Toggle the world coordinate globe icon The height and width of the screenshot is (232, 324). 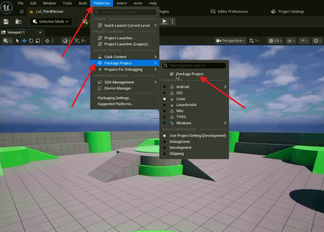pyautogui.click(x=47, y=41)
